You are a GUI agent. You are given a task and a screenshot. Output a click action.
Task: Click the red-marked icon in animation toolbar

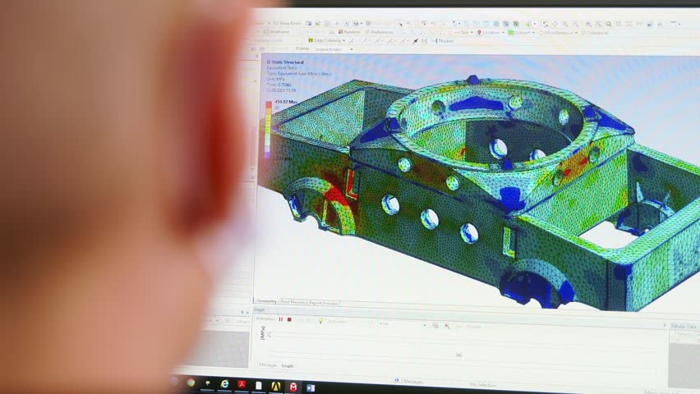click(447, 326)
